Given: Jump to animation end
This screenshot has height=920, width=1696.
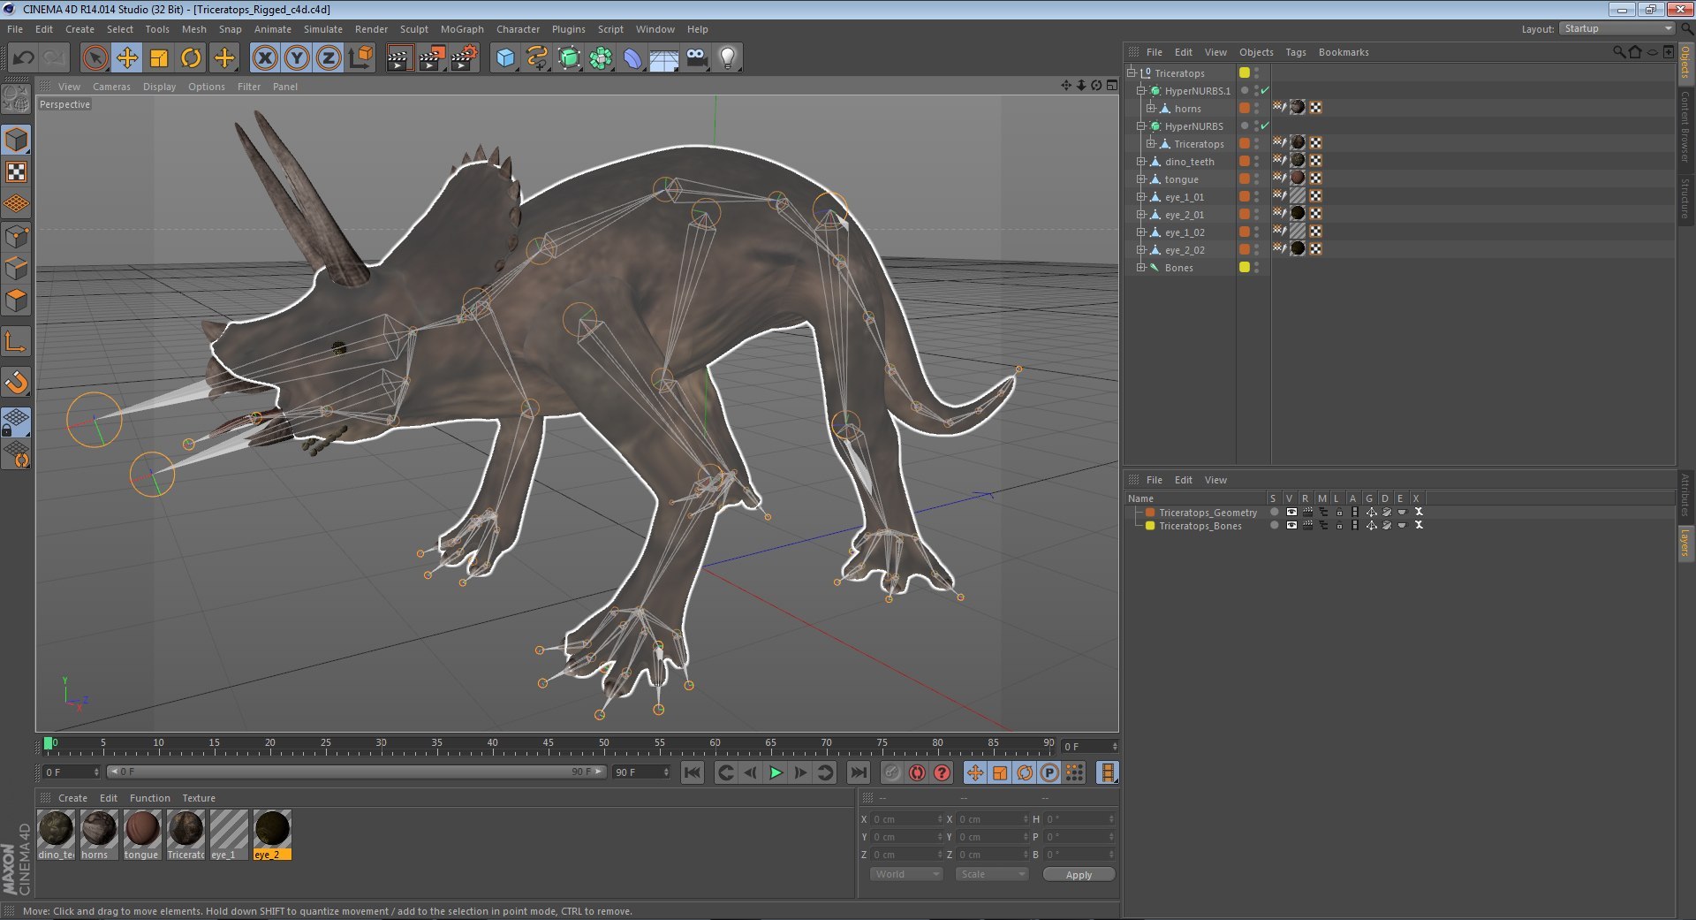Looking at the screenshot, I should 858,772.
